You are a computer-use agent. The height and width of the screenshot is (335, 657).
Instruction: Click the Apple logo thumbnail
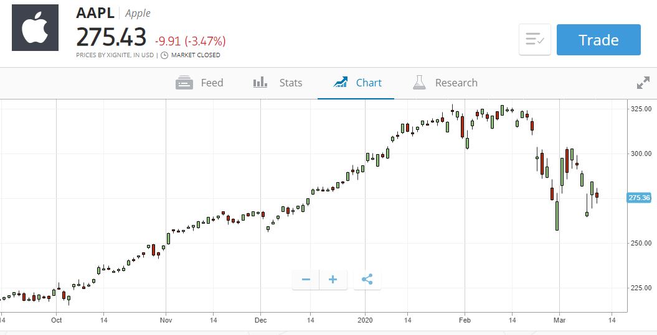click(35, 27)
